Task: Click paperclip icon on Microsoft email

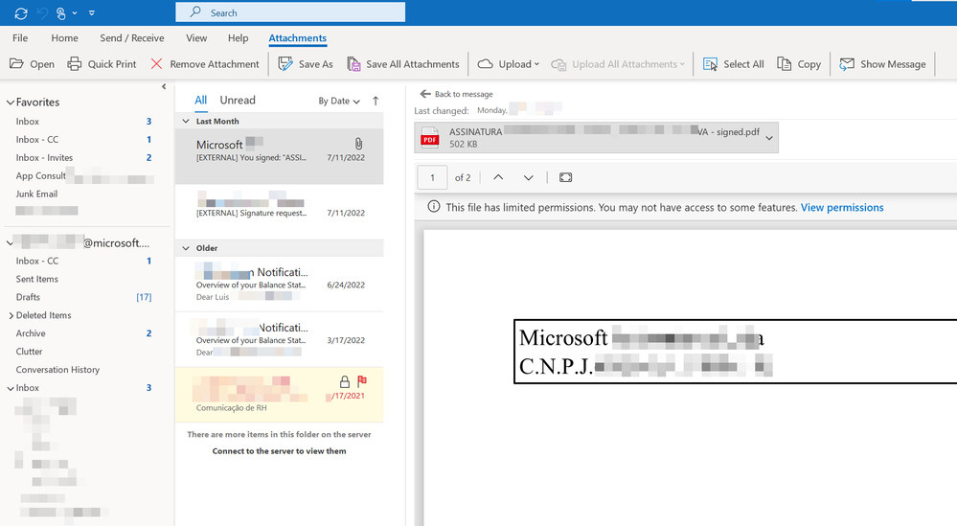Action: (x=358, y=144)
